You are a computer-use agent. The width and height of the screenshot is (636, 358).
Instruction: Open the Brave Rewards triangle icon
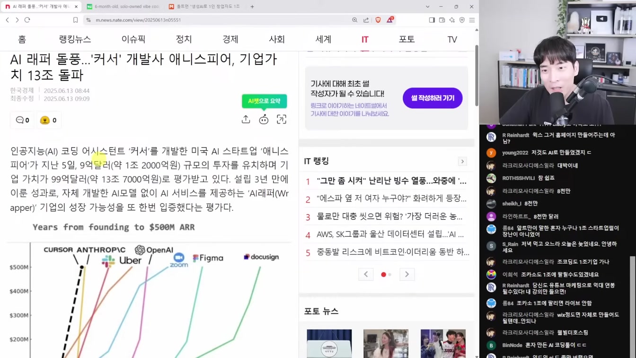tap(390, 20)
